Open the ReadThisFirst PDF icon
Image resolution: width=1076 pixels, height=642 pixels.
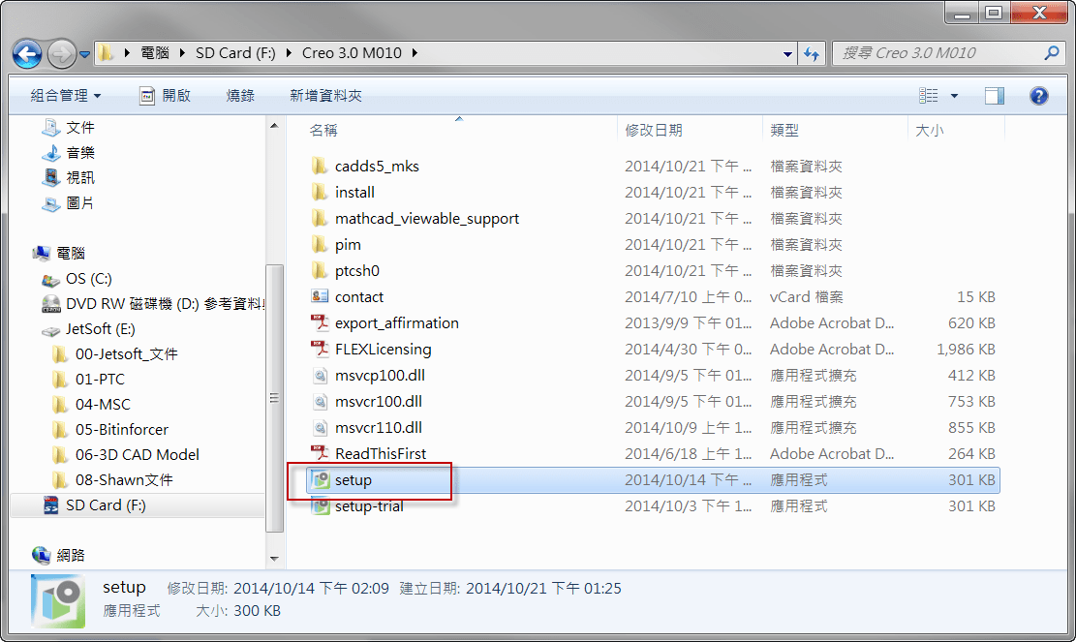tap(320, 453)
